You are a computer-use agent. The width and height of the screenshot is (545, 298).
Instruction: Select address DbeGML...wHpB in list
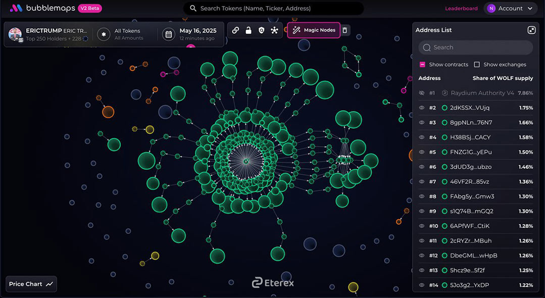point(474,256)
